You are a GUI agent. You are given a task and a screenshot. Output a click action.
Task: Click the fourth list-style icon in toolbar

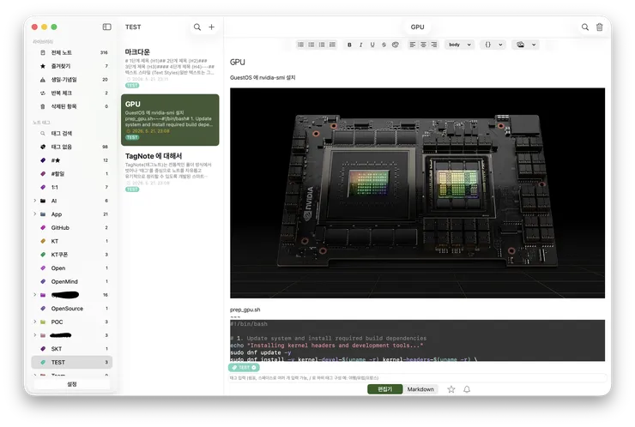point(332,45)
